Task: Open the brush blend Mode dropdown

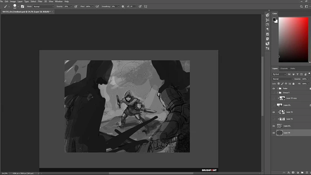Action: 43,7
